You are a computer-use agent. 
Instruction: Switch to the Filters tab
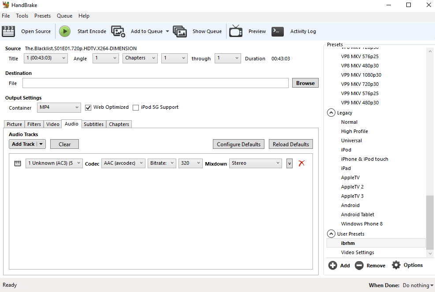coord(34,124)
